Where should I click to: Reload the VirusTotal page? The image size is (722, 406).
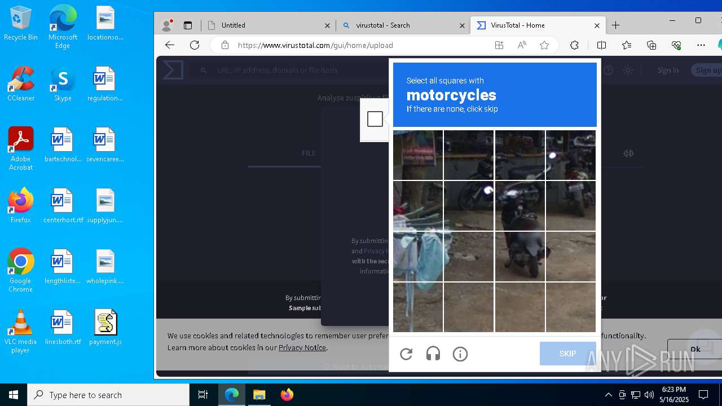[195, 45]
